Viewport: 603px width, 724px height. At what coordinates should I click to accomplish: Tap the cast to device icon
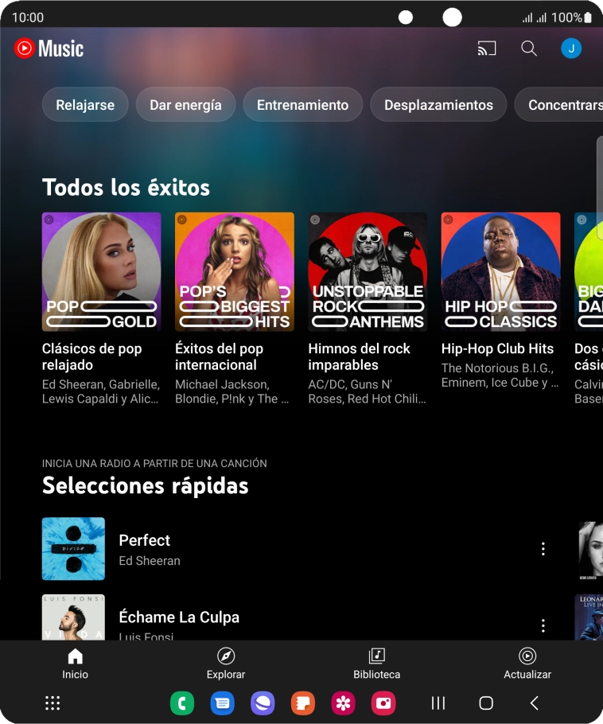[x=486, y=49]
